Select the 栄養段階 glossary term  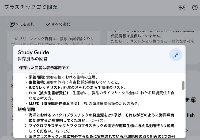coord(37,77)
